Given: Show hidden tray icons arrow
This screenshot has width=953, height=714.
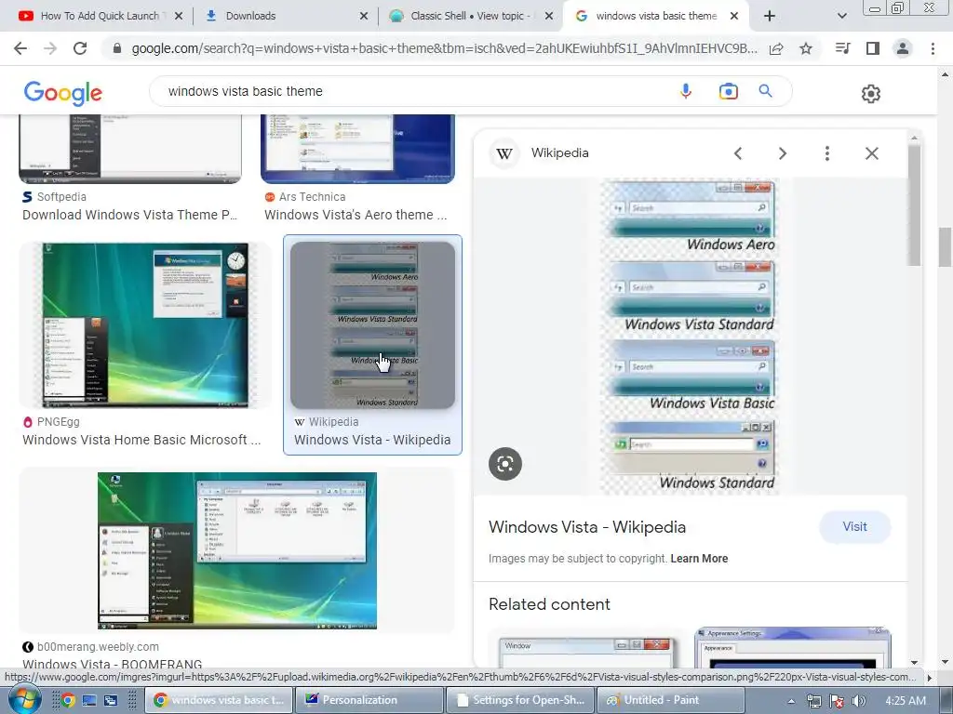Looking at the screenshot, I should point(791,701).
